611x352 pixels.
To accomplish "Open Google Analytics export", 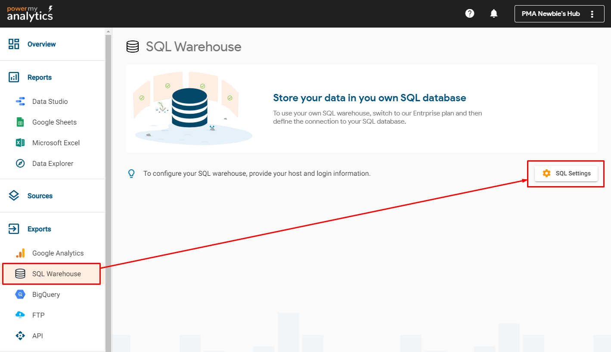I will click(57, 253).
